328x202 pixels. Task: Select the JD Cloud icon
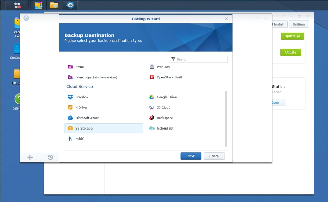pyautogui.click(x=152, y=108)
